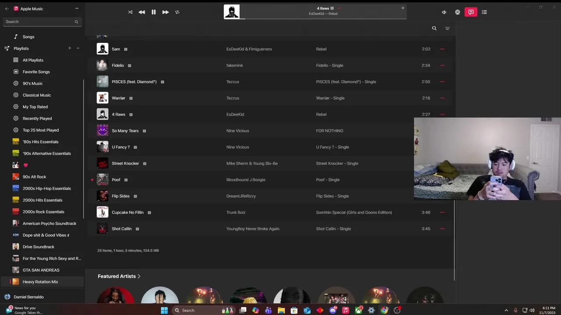Click the sidebar Search field
This screenshot has width=561, height=315.
coord(42,22)
